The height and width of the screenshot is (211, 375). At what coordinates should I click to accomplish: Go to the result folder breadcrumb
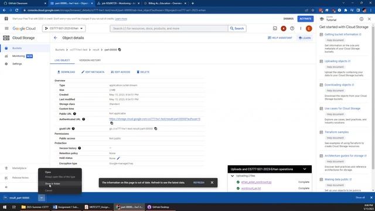[x=96, y=50]
